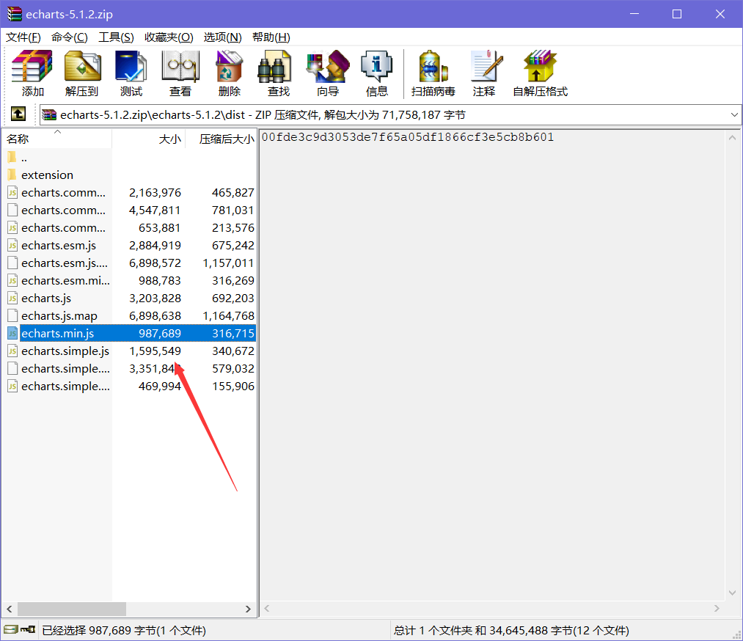Click the archive path address field
This screenshot has width=743, height=641.
(x=389, y=114)
